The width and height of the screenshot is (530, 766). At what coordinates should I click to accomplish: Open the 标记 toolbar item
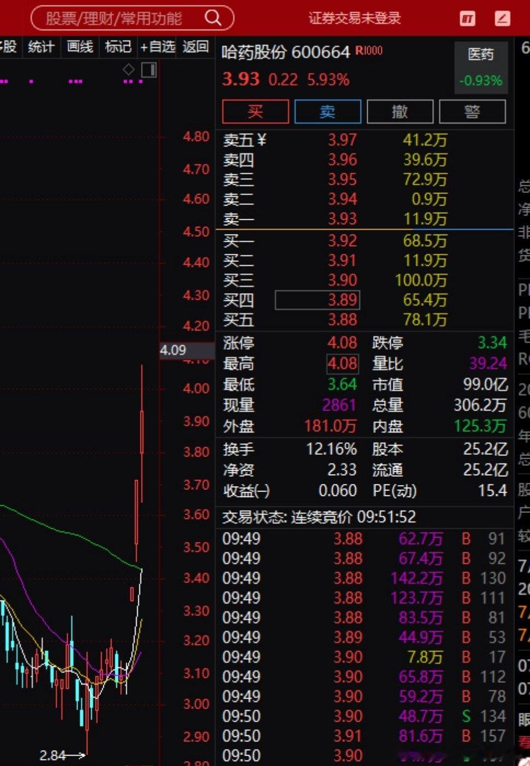tap(118, 47)
